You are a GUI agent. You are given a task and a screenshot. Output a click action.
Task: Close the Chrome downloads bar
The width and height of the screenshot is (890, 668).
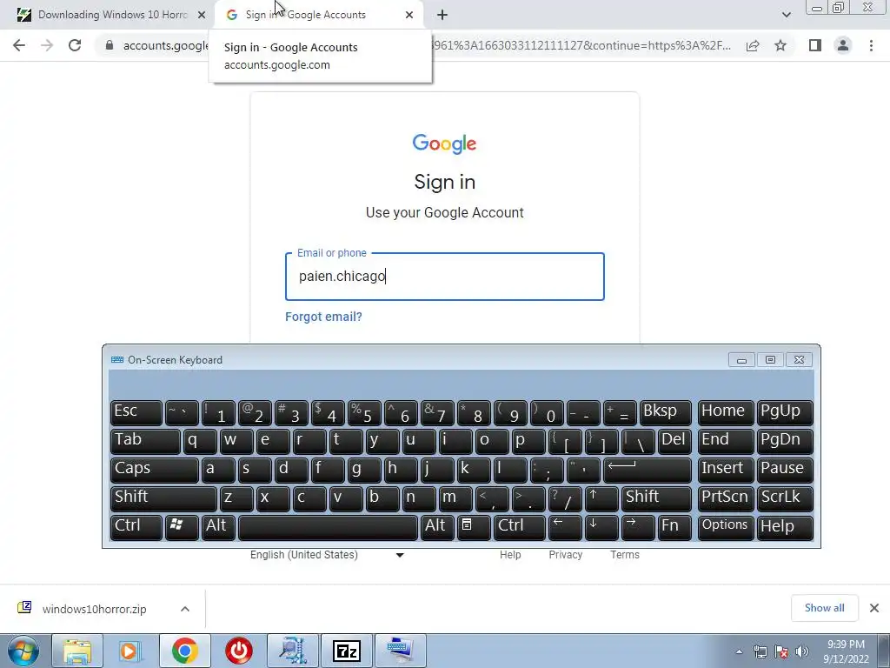874,608
